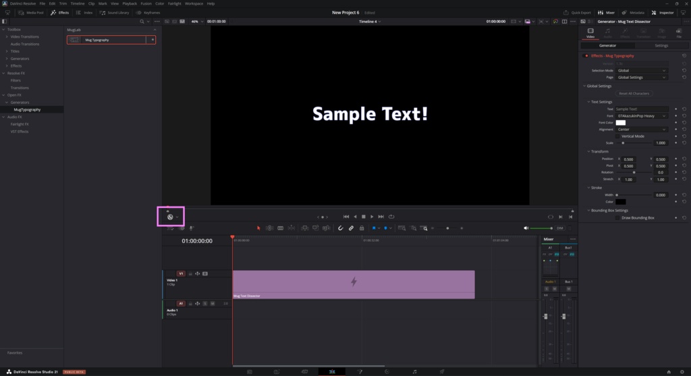This screenshot has width=691, height=376.
Task: Toggle the Position Lock padlock icon
Action: click(x=362, y=228)
